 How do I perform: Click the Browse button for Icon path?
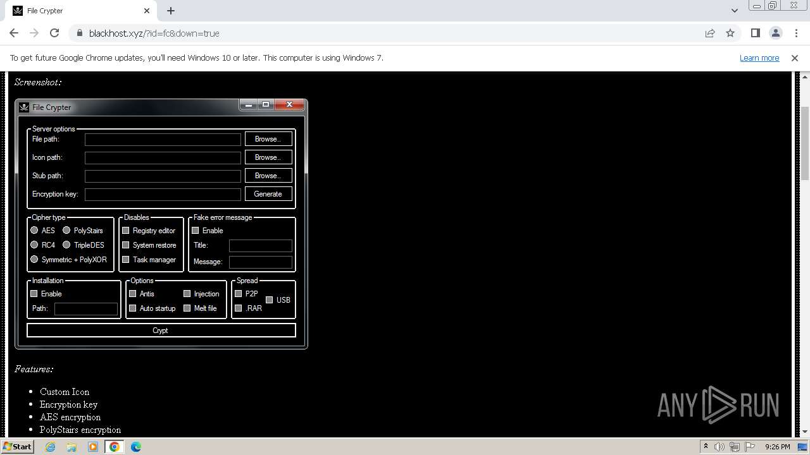tap(268, 157)
